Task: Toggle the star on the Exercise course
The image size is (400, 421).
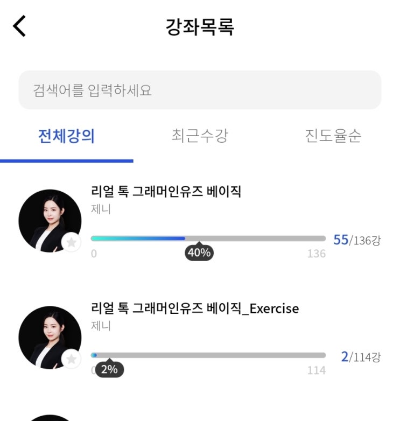Action: pyautogui.click(x=72, y=359)
